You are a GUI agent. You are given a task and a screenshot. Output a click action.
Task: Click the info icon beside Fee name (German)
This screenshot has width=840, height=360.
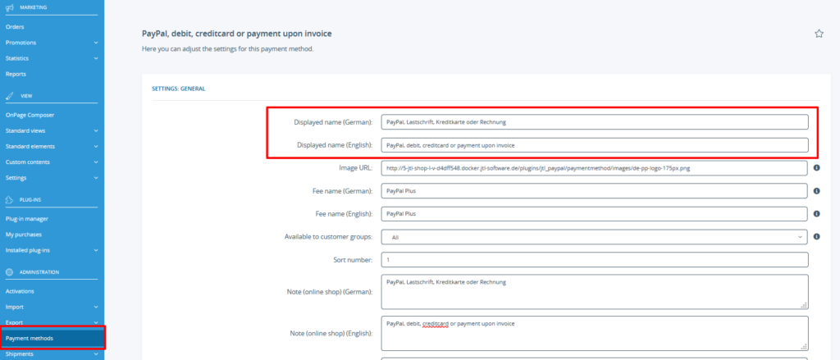tap(817, 191)
